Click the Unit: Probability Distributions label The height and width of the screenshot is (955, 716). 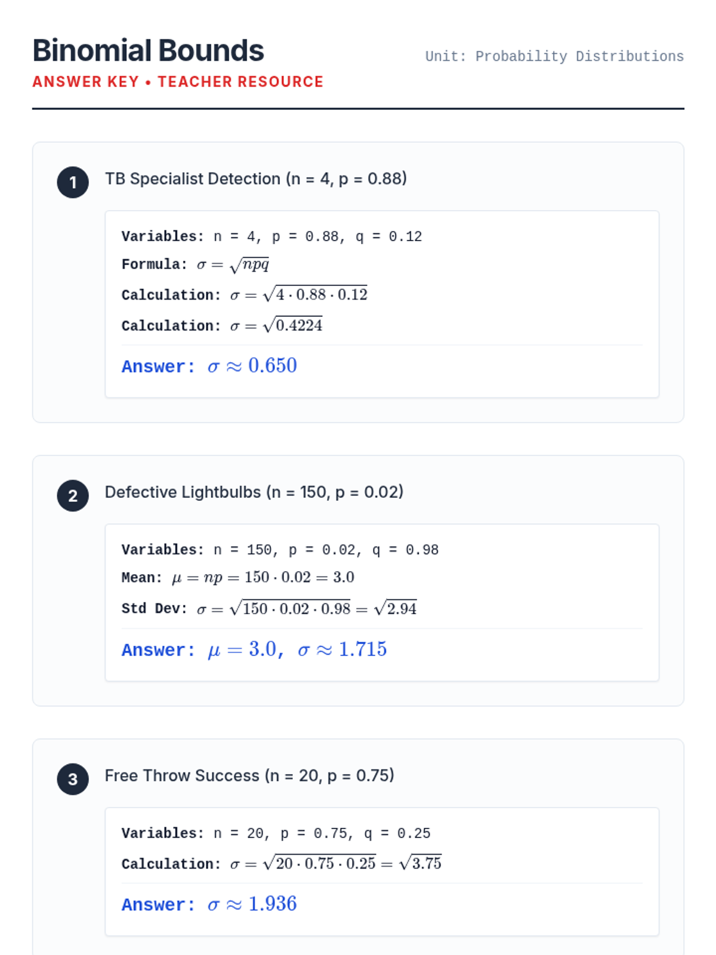(x=554, y=57)
